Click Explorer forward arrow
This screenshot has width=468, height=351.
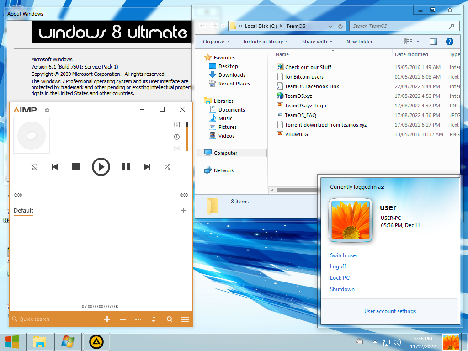(x=214, y=26)
